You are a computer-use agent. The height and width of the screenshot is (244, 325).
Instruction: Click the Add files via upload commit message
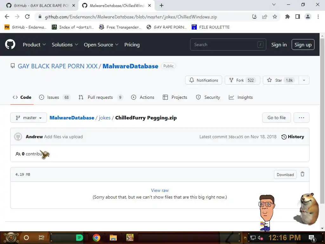[63, 137]
